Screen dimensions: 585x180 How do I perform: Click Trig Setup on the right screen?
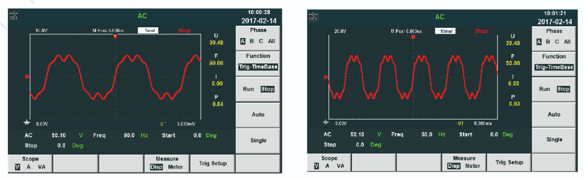(509, 162)
